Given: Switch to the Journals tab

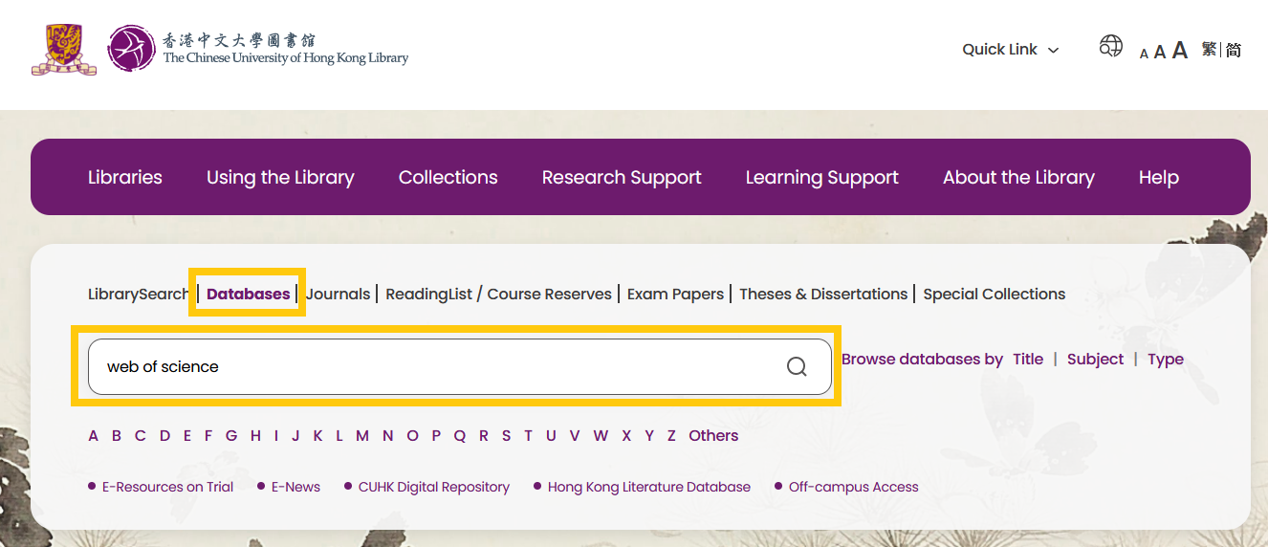Looking at the screenshot, I should tap(338, 294).
